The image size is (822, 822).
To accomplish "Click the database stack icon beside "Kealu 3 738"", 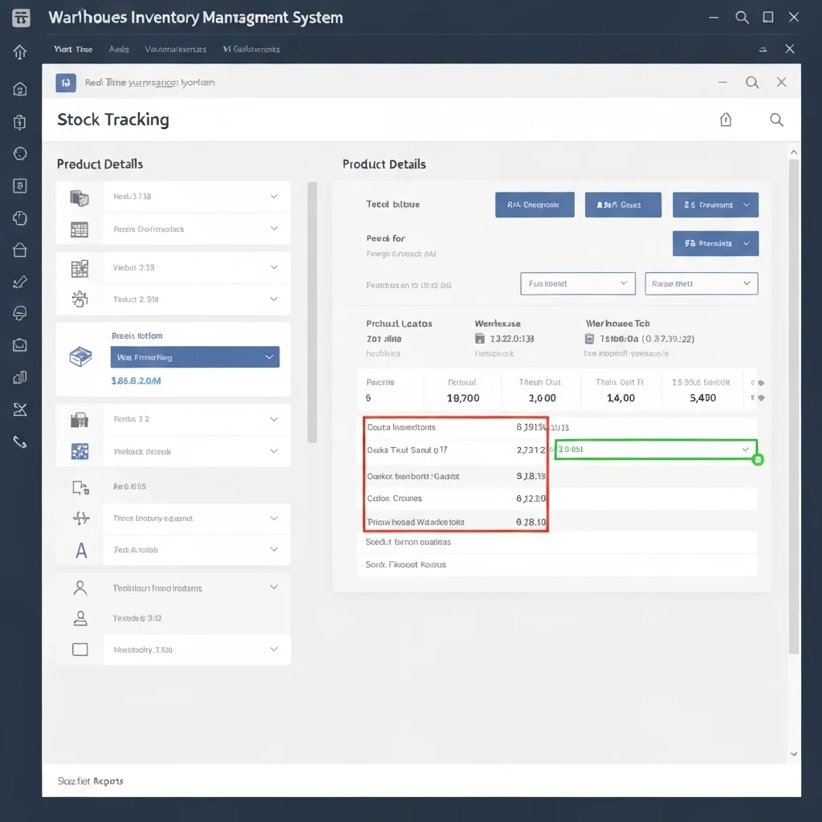I will click(79, 197).
